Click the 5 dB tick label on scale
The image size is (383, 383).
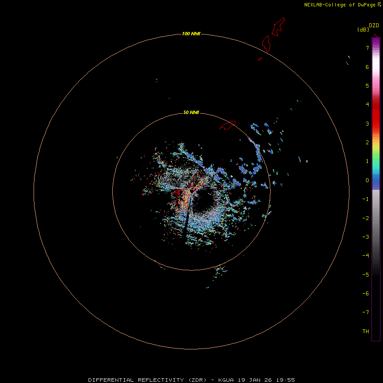click(367, 86)
